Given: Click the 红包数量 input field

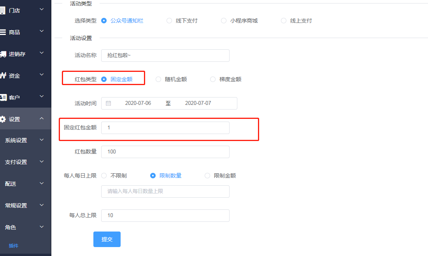Looking at the screenshot, I should pyautogui.click(x=165, y=152).
